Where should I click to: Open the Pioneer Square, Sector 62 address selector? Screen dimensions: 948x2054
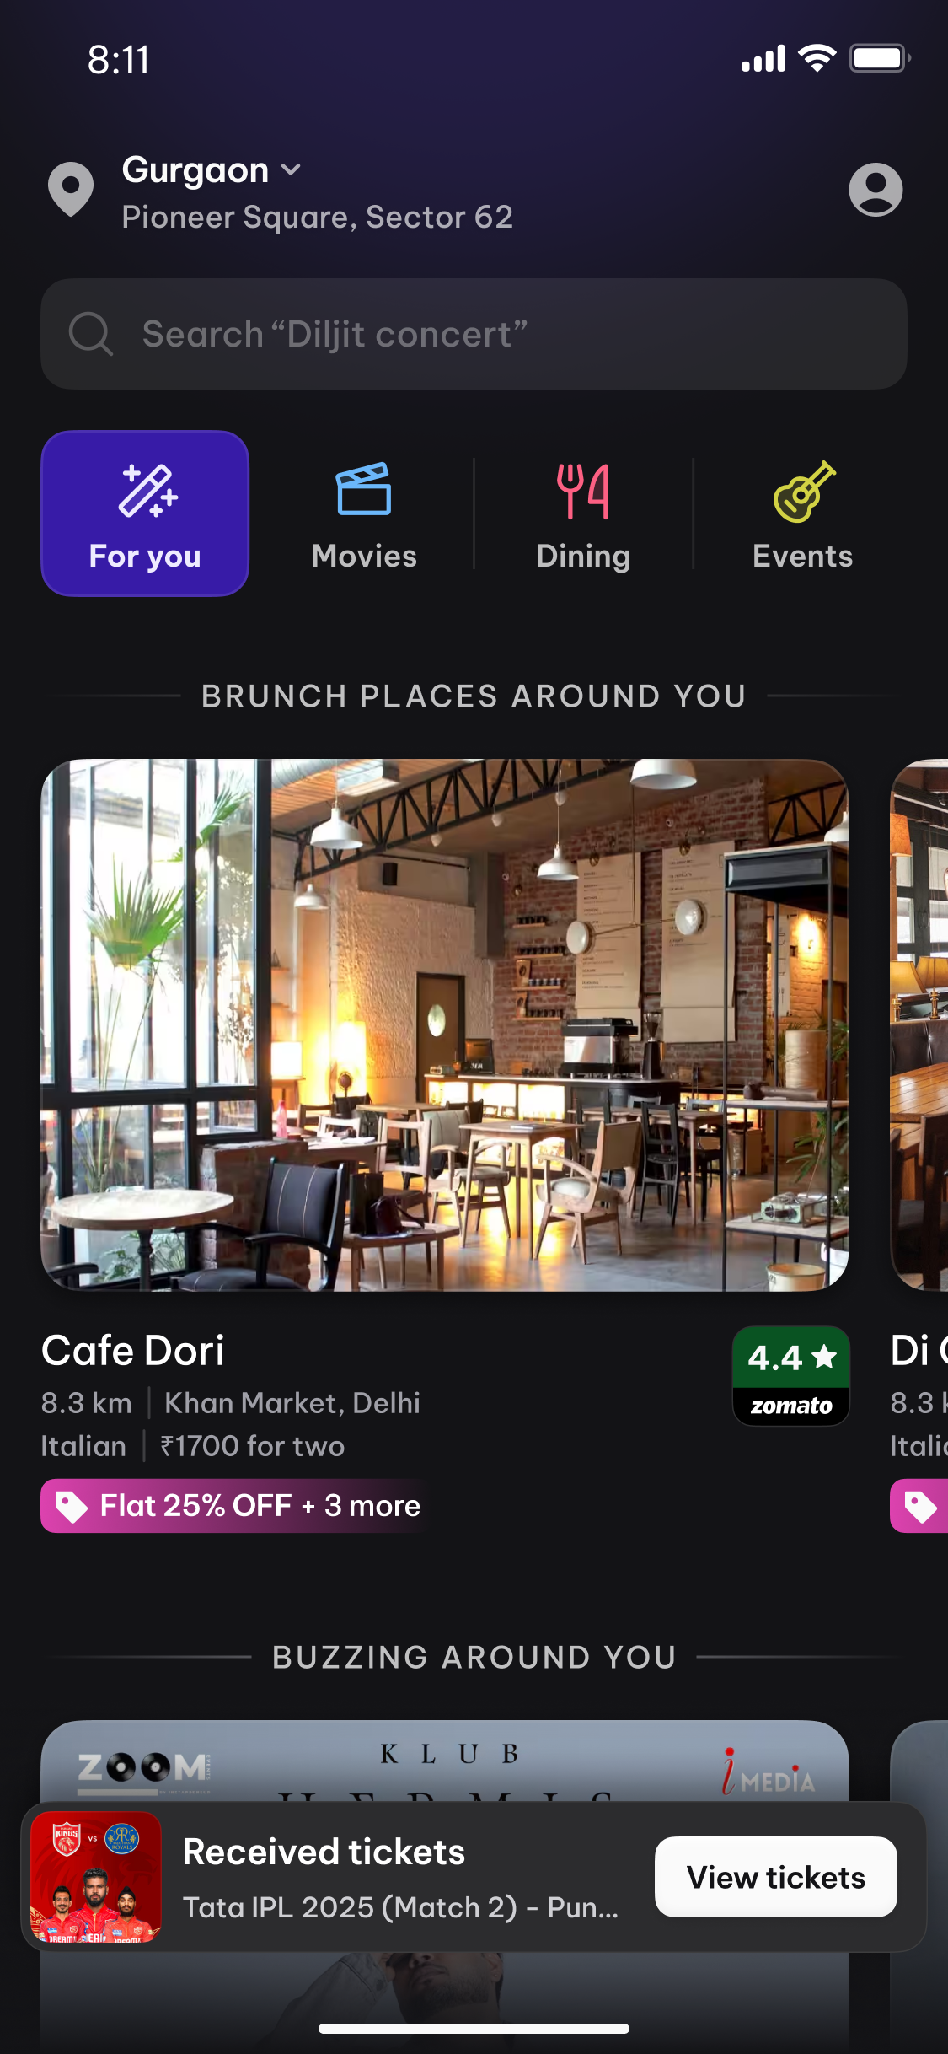click(x=317, y=218)
